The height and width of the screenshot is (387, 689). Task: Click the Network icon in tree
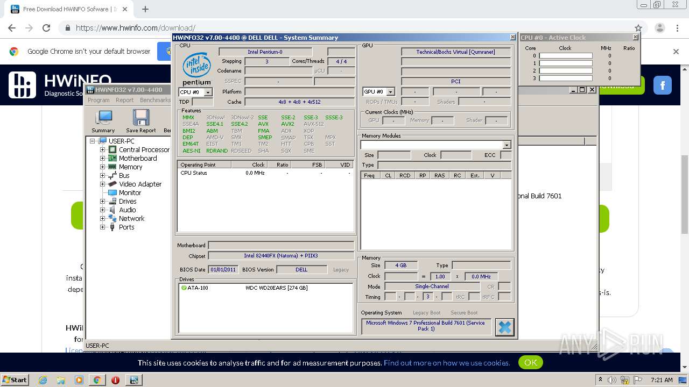113,219
